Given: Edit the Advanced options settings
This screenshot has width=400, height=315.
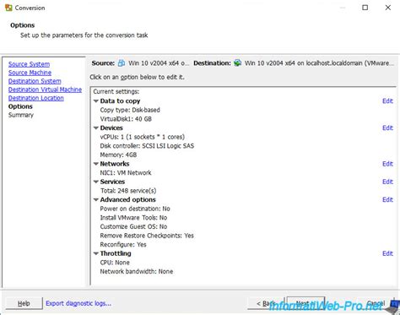Looking at the screenshot, I should click(387, 200).
